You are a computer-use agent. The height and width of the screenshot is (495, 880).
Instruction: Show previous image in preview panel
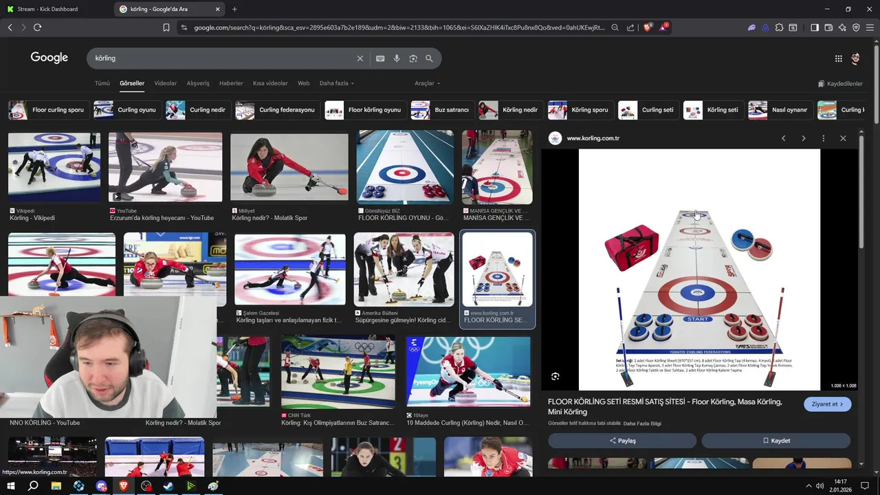pos(783,138)
